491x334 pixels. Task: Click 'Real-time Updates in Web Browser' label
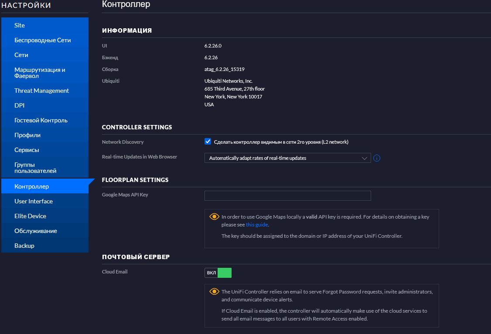pos(140,157)
